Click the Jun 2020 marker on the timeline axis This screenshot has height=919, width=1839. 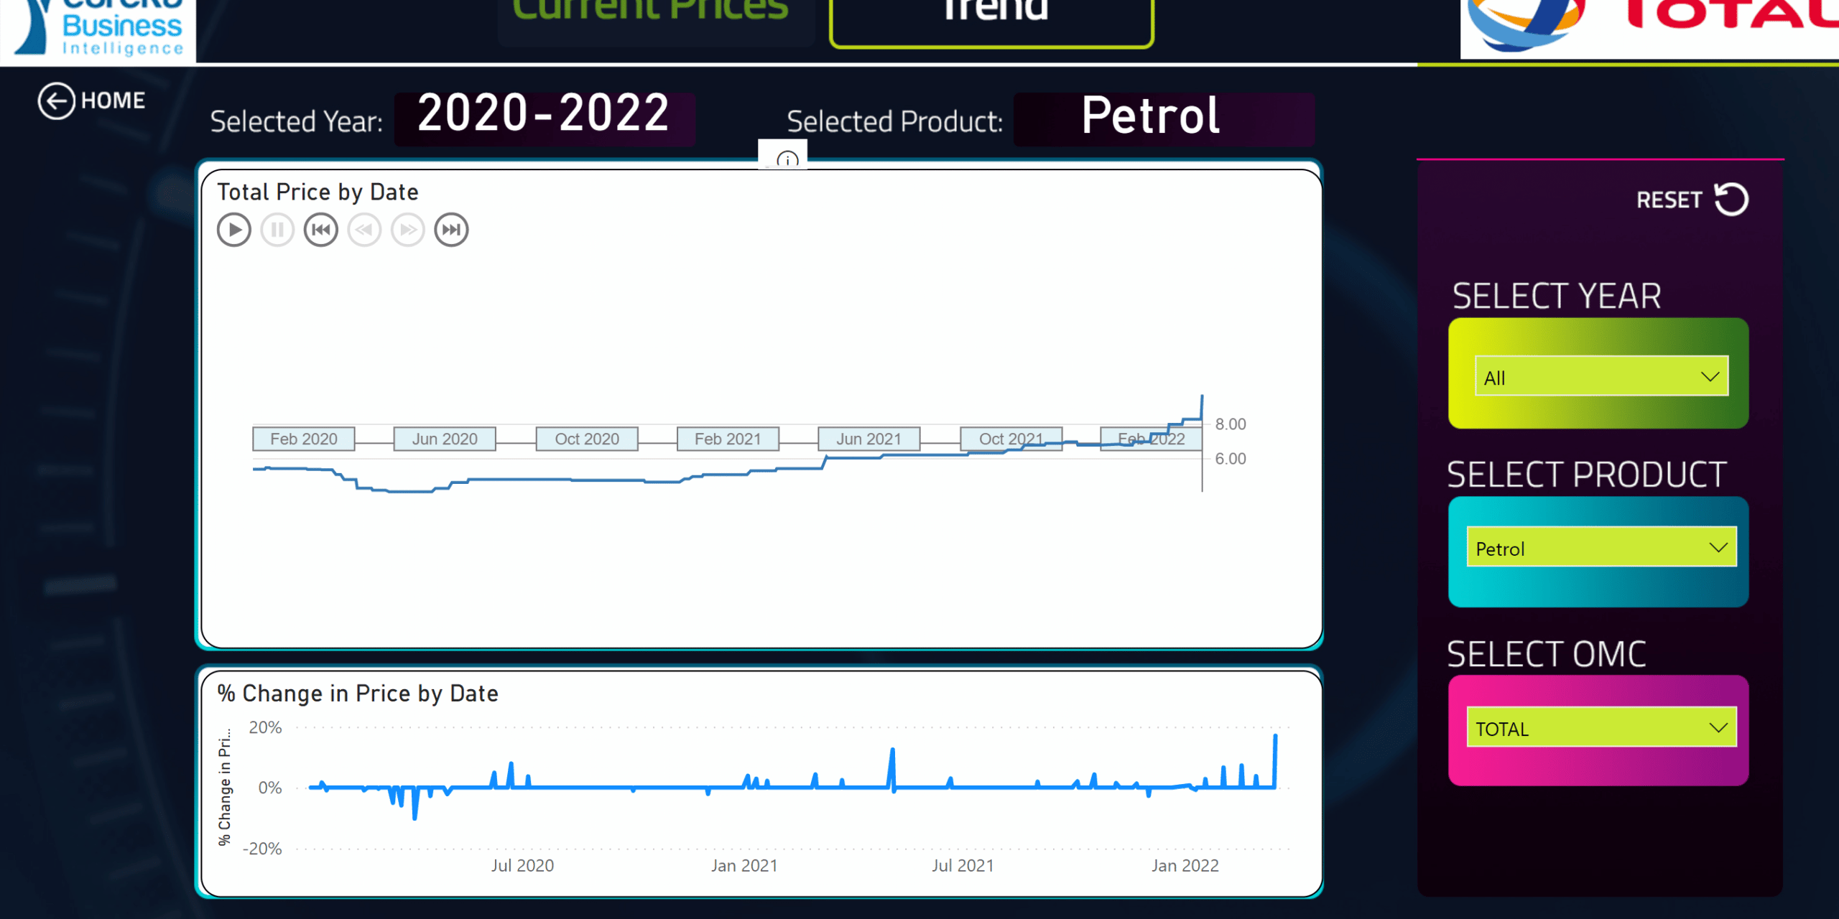(x=444, y=438)
